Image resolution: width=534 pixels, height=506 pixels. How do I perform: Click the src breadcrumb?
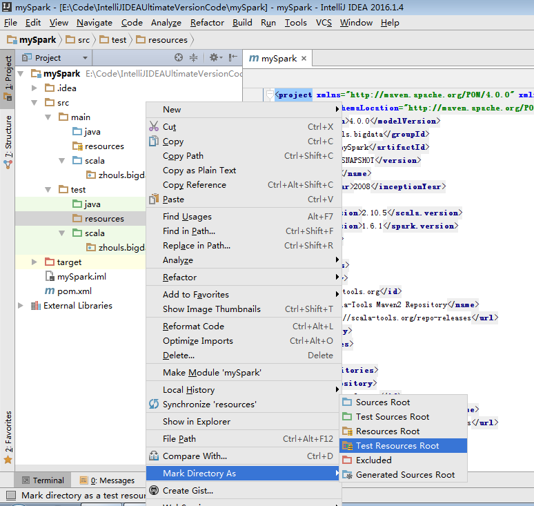coord(78,40)
